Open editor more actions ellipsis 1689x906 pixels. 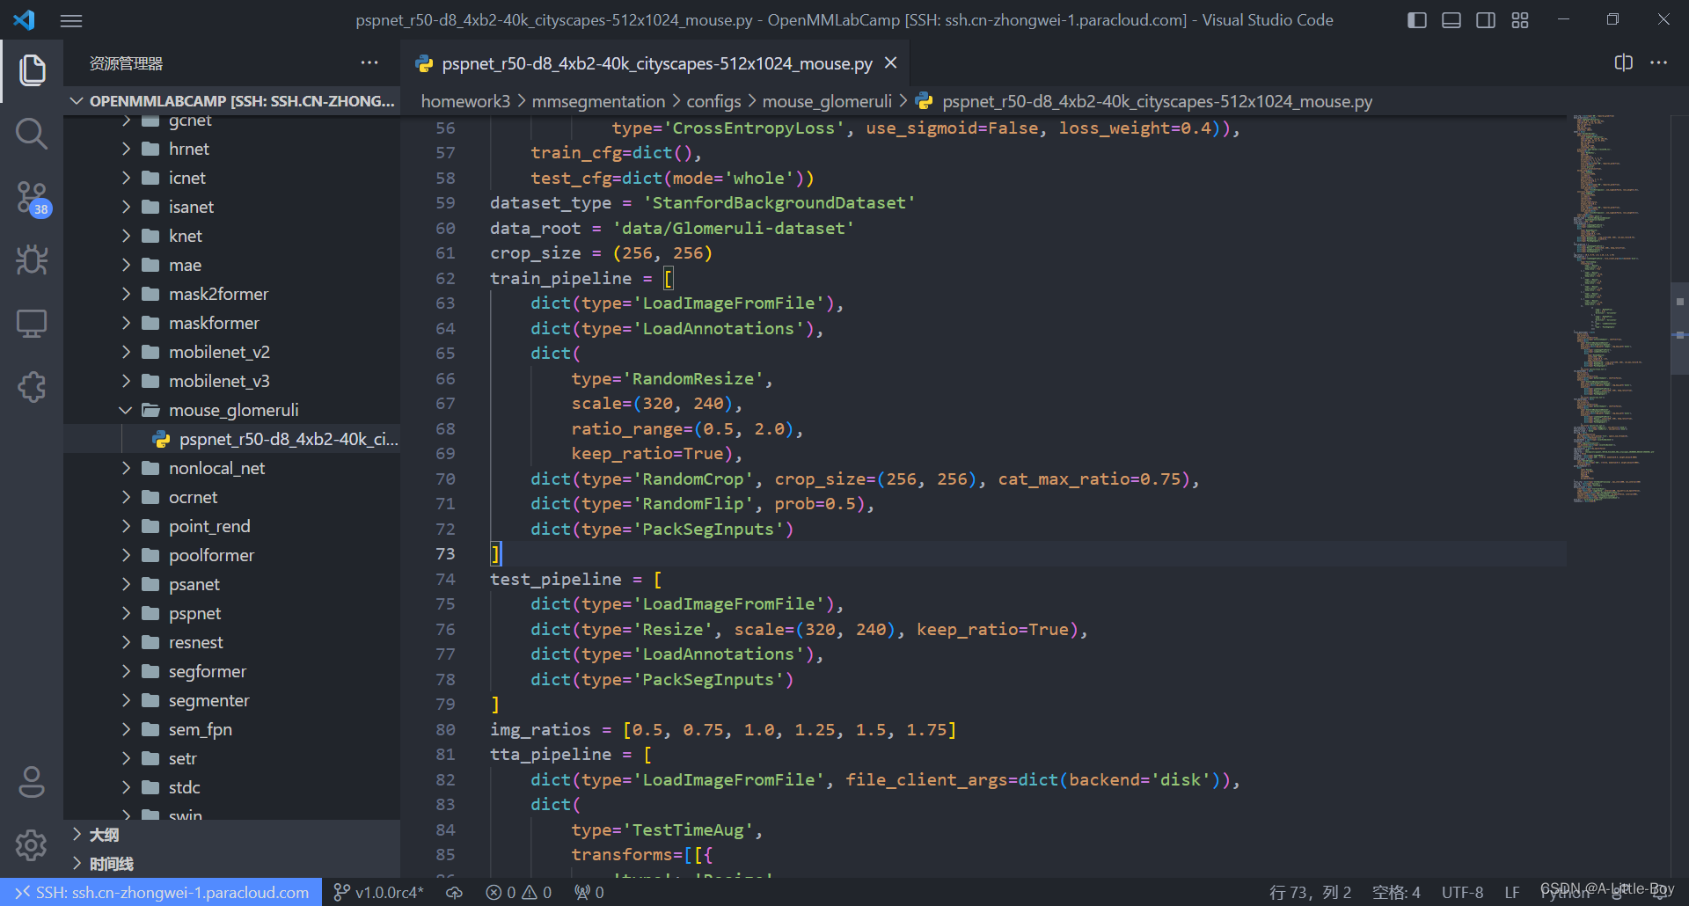tap(1658, 62)
